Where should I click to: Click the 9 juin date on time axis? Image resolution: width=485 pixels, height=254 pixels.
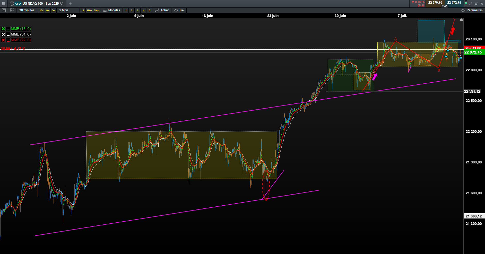click(x=139, y=16)
